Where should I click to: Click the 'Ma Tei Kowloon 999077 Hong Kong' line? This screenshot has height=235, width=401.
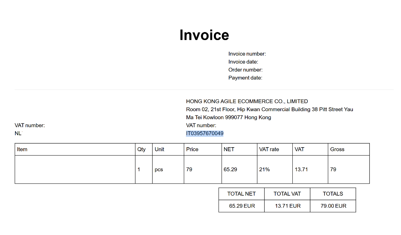coord(229,117)
